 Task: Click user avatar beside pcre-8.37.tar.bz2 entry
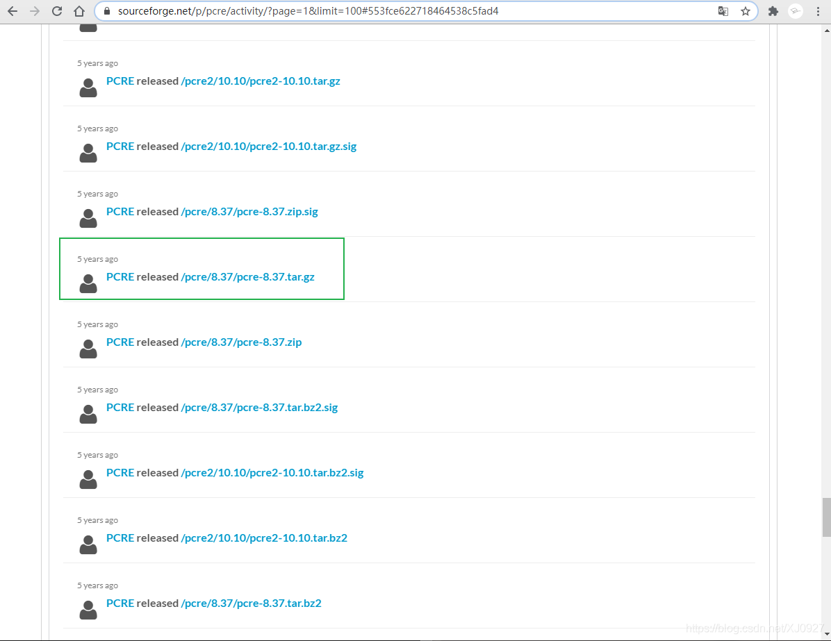88,608
